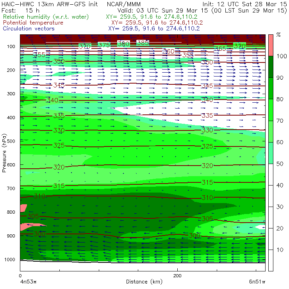This screenshot has width=289, height=289.
Task: Click the 'Distance (km)' axis title
Action: [144, 282]
